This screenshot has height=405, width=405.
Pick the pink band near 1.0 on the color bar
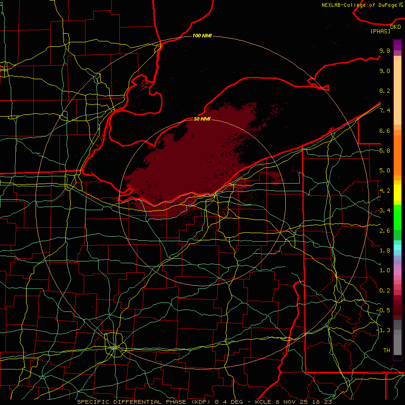(397, 273)
